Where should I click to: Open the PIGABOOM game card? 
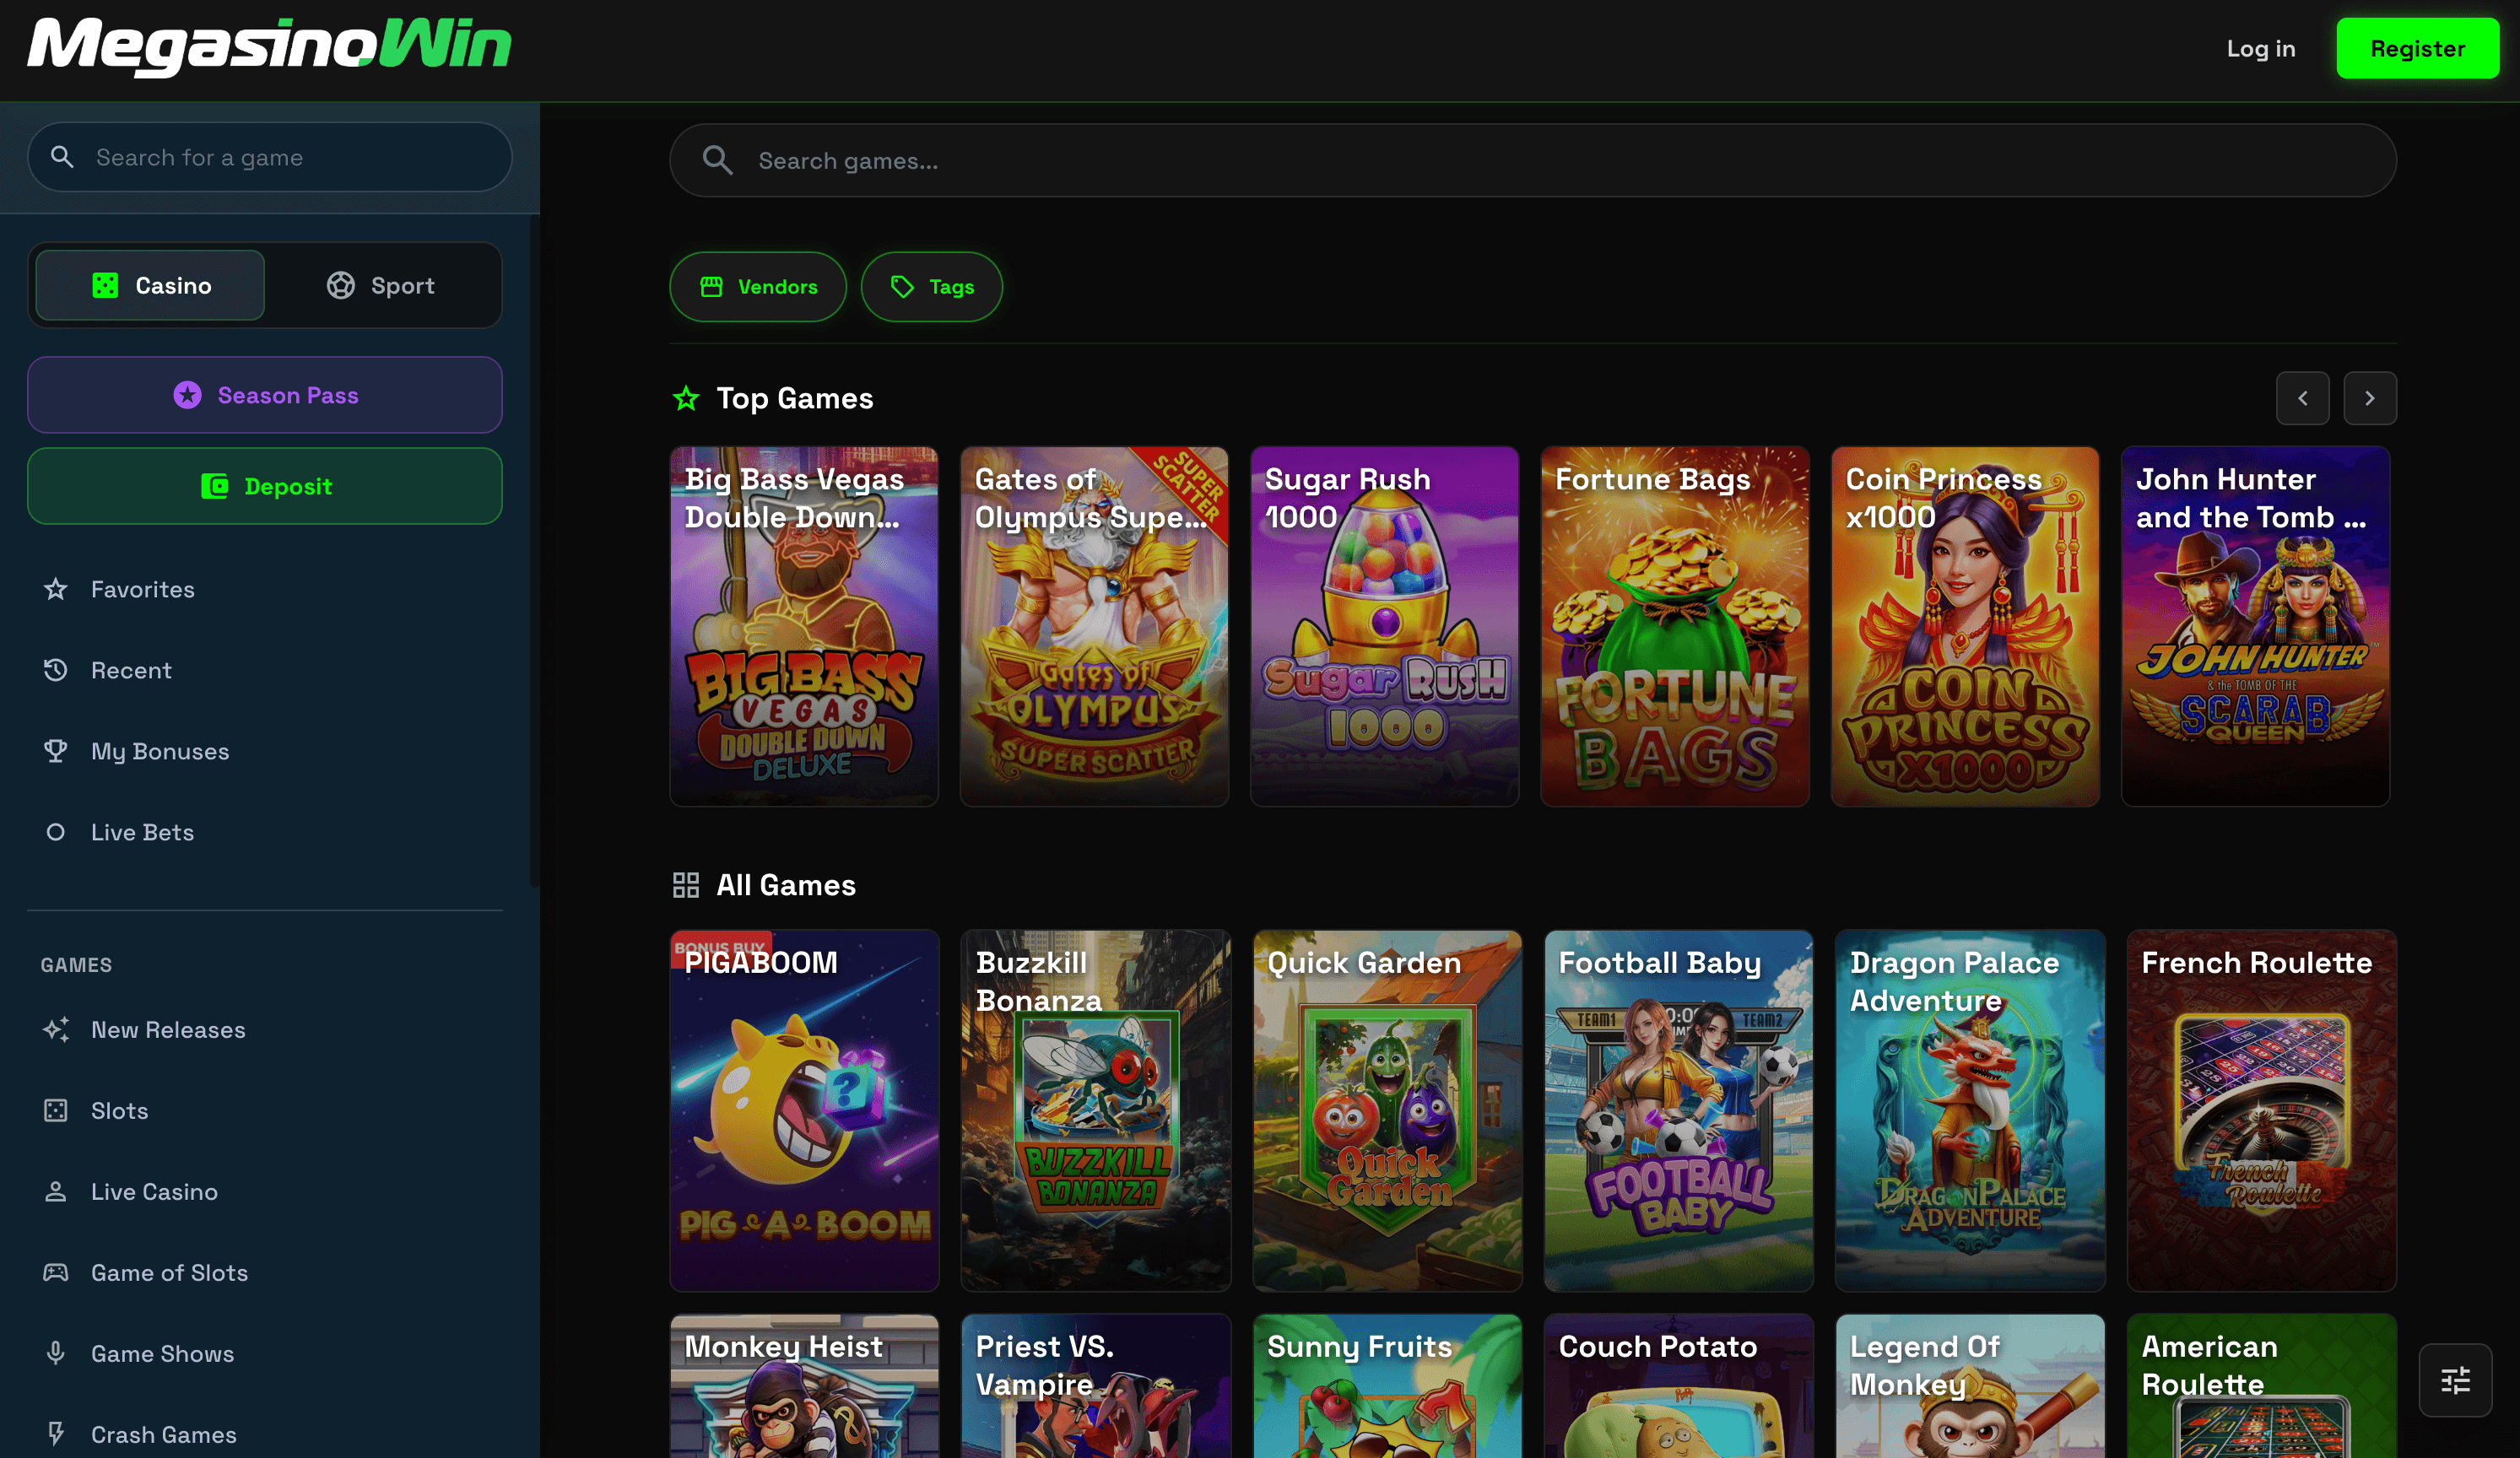(x=804, y=1110)
